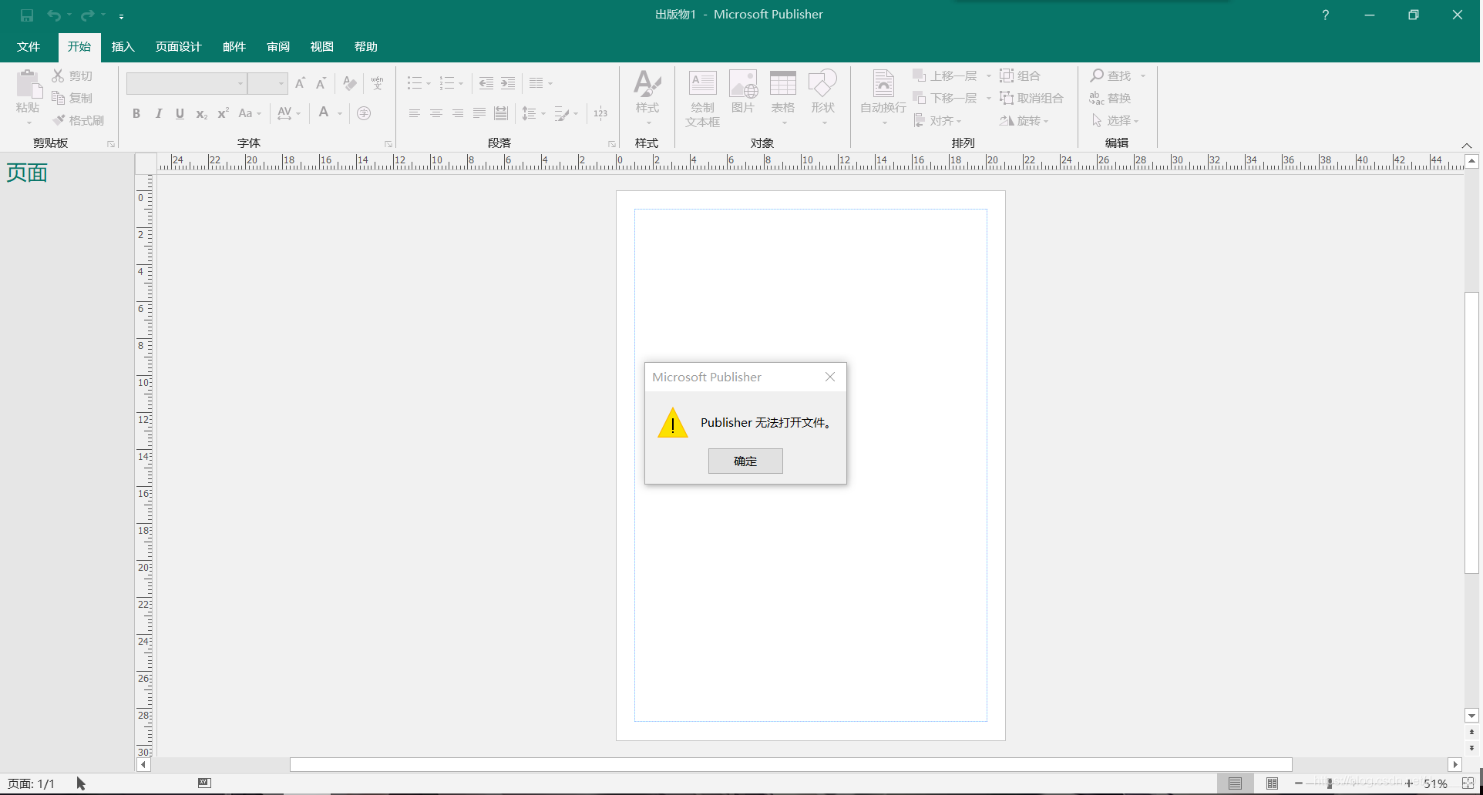This screenshot has height=795, width=1483.
Task: Toggle center text alignment
Action: click(x=436, y=113)
